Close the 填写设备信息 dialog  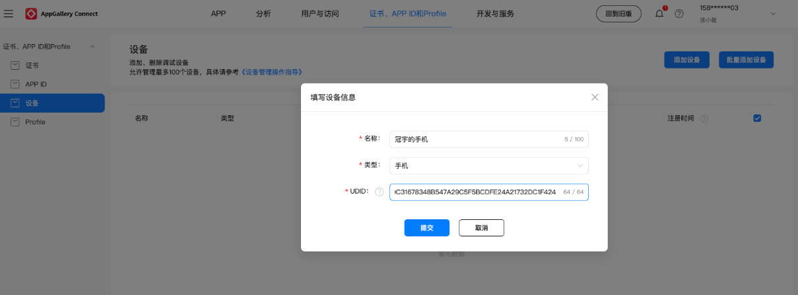[x=595, y=97]
